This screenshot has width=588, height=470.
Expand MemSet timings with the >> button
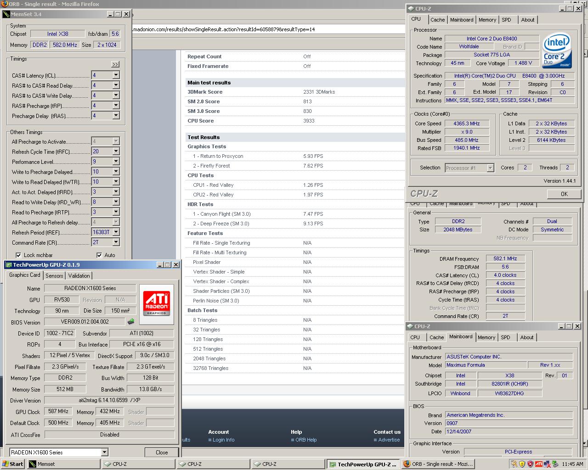(115, 64)
